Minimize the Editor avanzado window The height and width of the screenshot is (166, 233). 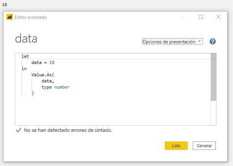[x=183, y=17]
